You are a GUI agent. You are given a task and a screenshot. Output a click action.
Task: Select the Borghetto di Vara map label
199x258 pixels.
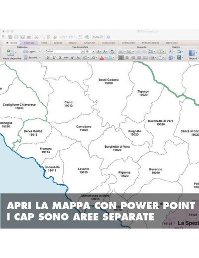(x=117, y=148)
